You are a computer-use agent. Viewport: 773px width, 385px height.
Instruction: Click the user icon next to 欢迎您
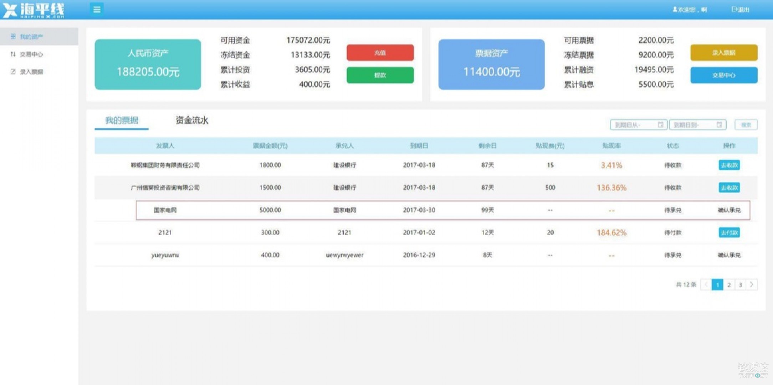point(675,9)
